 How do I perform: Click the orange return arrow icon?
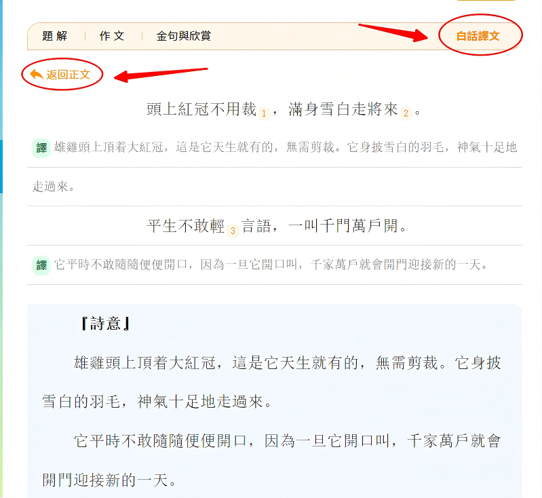(37, 74)
